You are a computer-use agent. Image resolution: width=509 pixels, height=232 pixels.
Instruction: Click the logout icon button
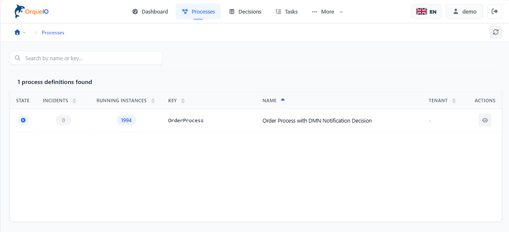(x=495, y=11)
